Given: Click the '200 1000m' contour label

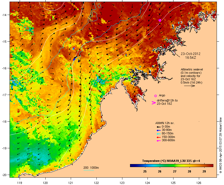Looking at the screenshot, I should coord(91,168).
